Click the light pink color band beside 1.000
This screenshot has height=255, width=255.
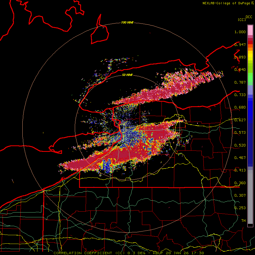[250, 30]
